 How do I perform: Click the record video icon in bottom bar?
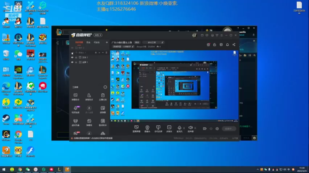205,129
